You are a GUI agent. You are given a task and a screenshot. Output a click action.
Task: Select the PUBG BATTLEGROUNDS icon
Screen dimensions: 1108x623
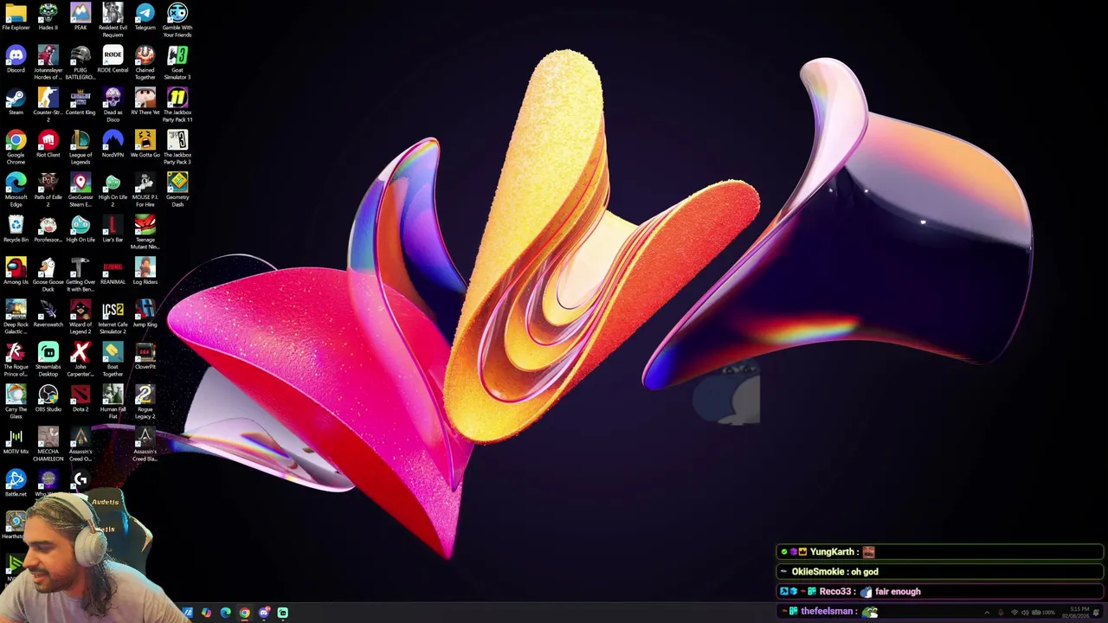pyautogui.click(x=81, y=63)
